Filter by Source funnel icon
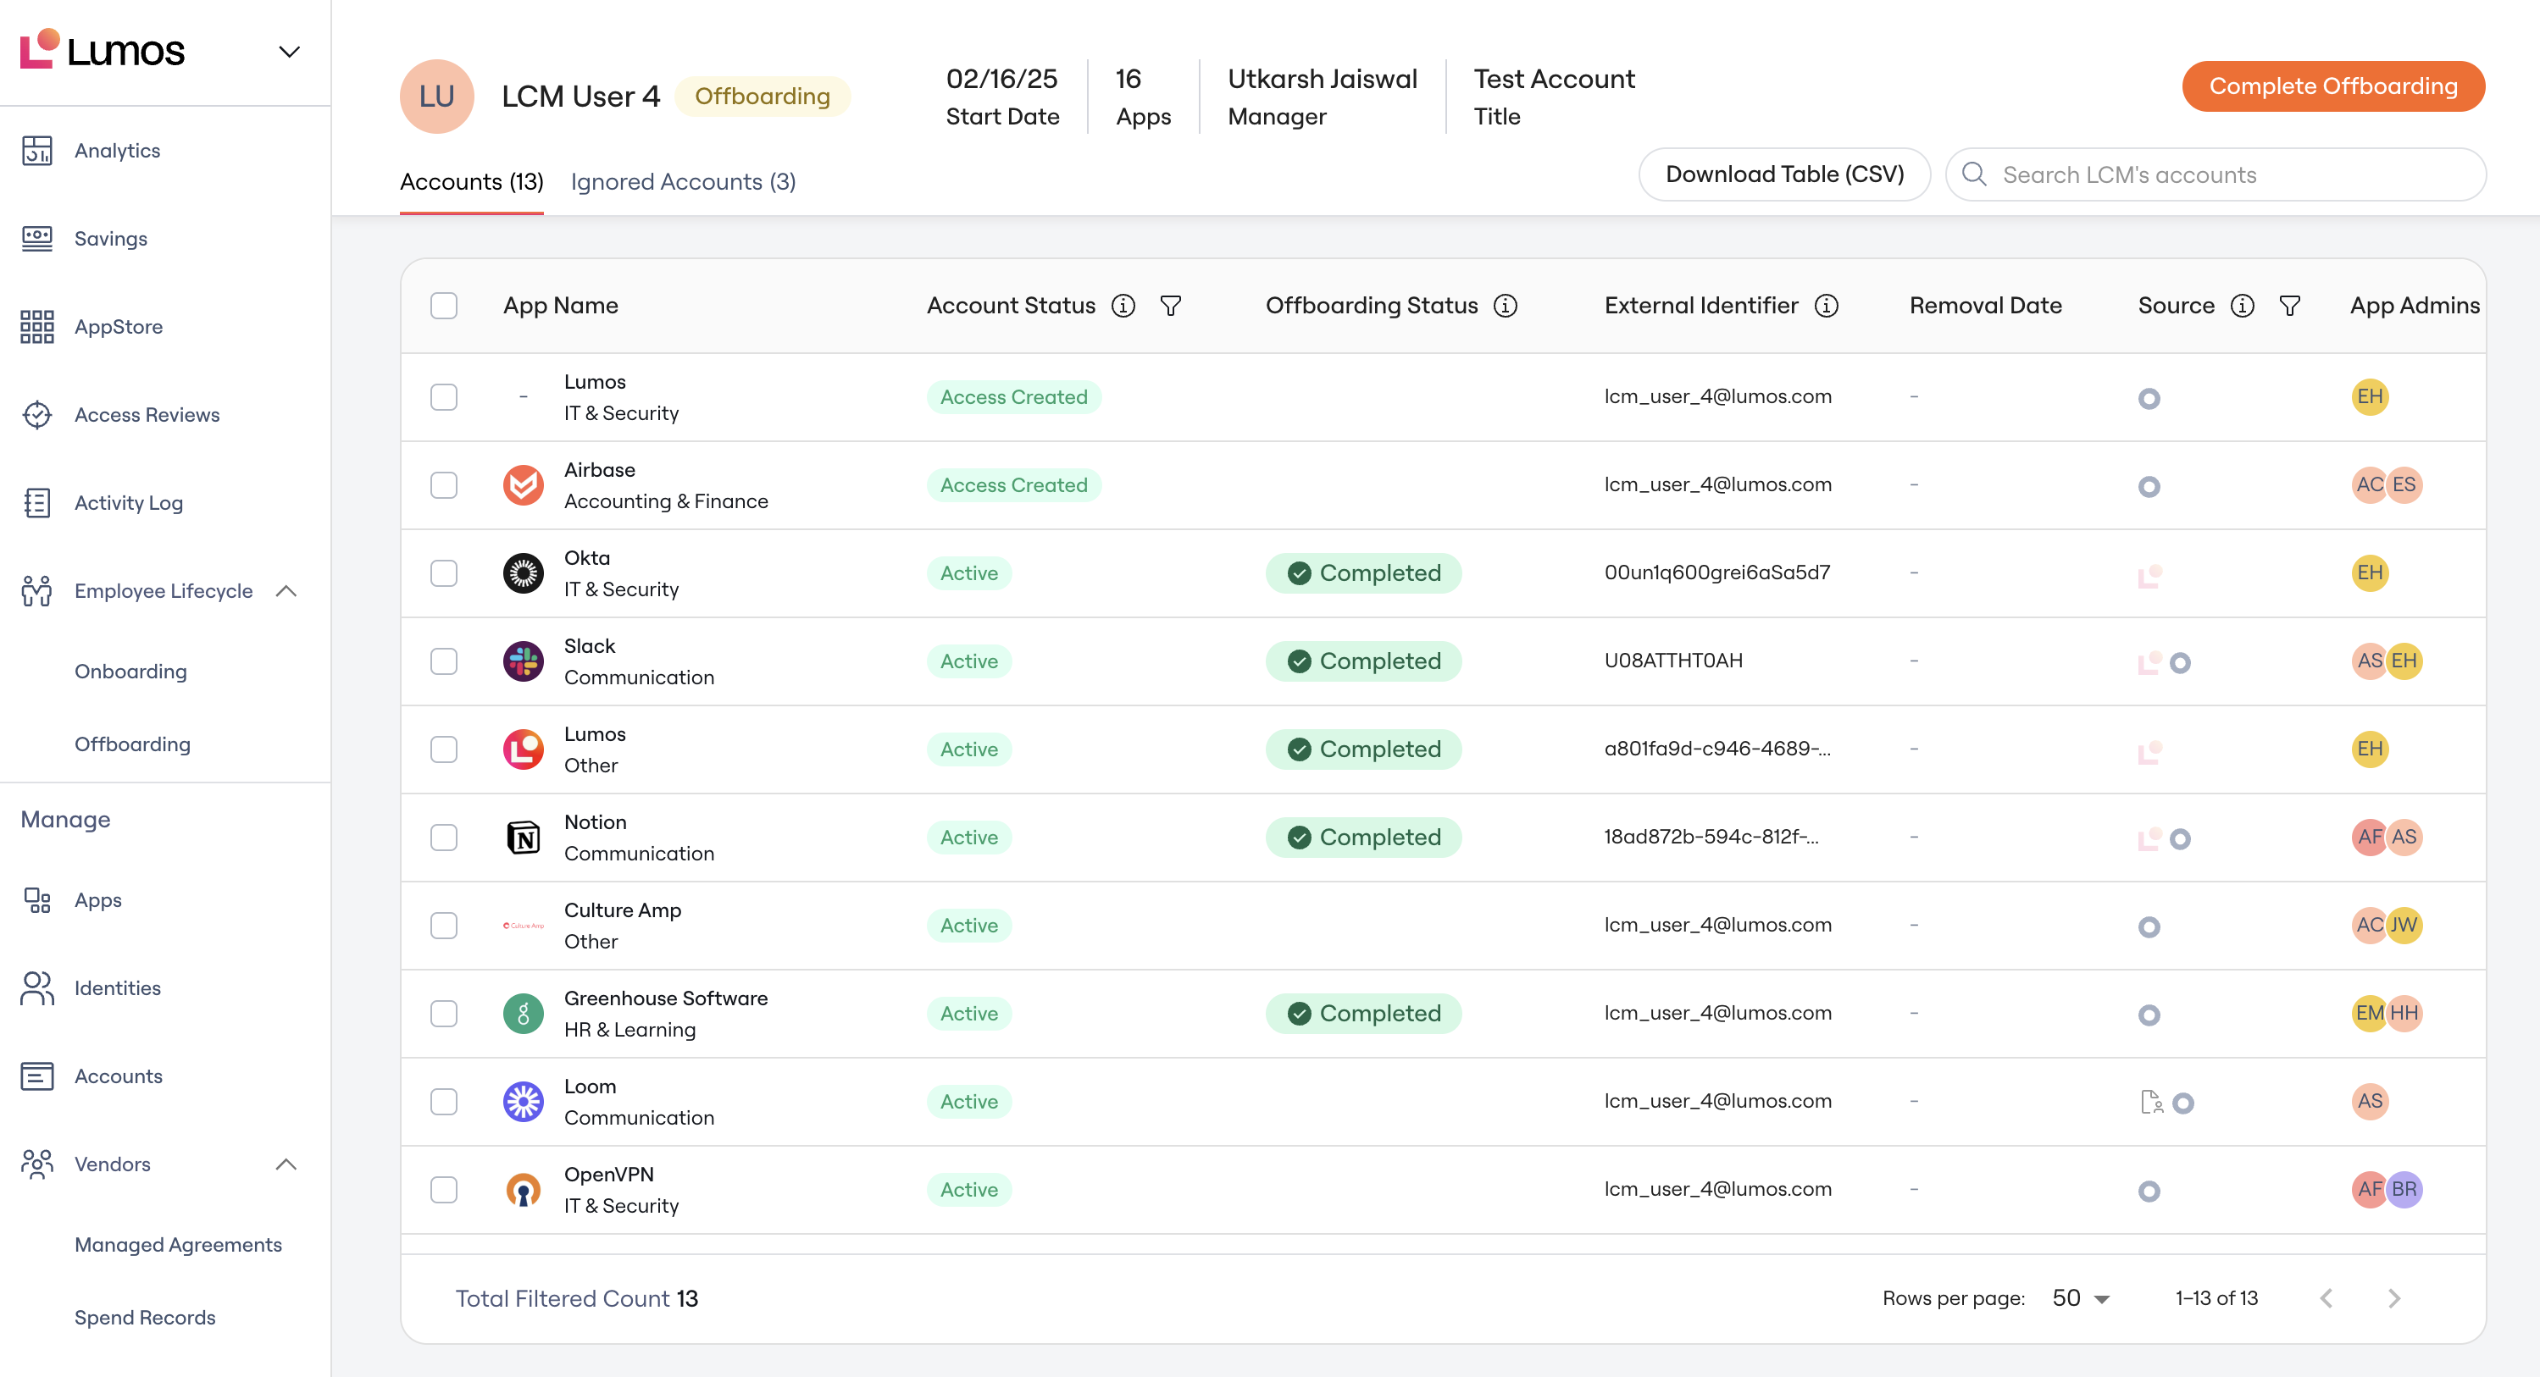Image resolution: width=2540 pixels, height=1377 pixels. coord(2289,306)
